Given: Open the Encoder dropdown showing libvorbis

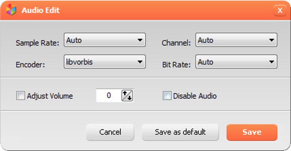Looking at the screenshot, I should (x=105, y=61).
